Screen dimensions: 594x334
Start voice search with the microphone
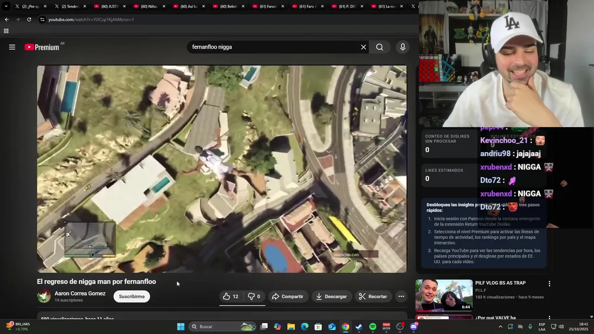point(402,47)
